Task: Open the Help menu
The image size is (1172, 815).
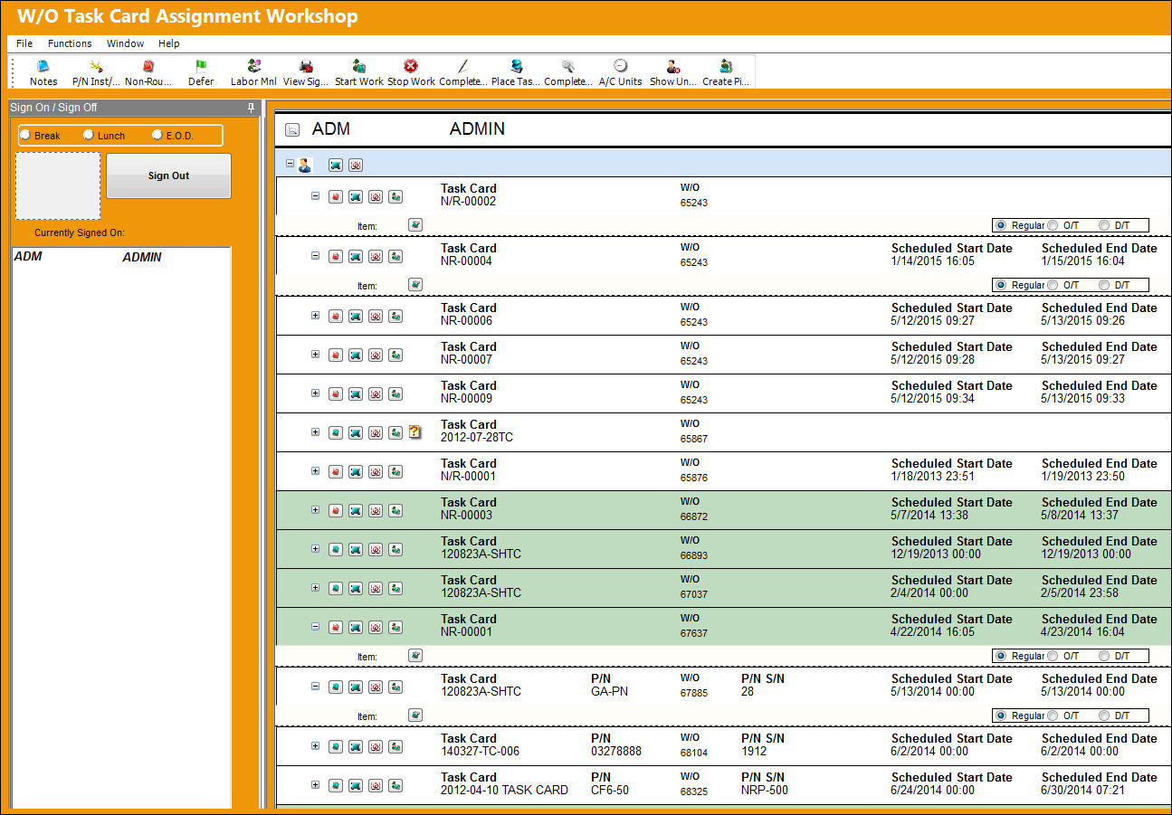Action: coord(169,43)
